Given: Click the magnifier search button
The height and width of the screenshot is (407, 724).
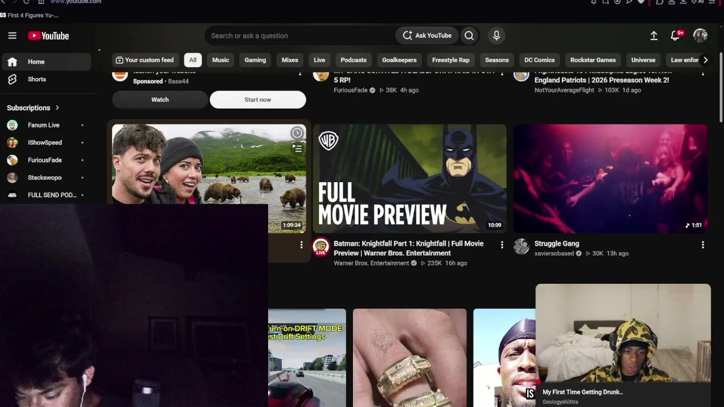Looking at the screenshot, I should pyautogui.click(x=469, y=36).
